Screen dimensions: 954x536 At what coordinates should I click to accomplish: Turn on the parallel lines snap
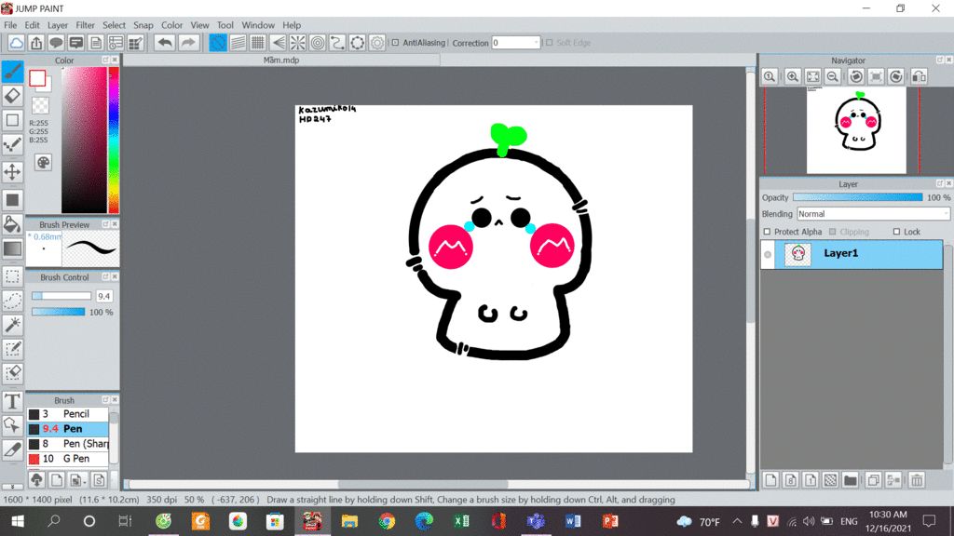pos(238,43)
